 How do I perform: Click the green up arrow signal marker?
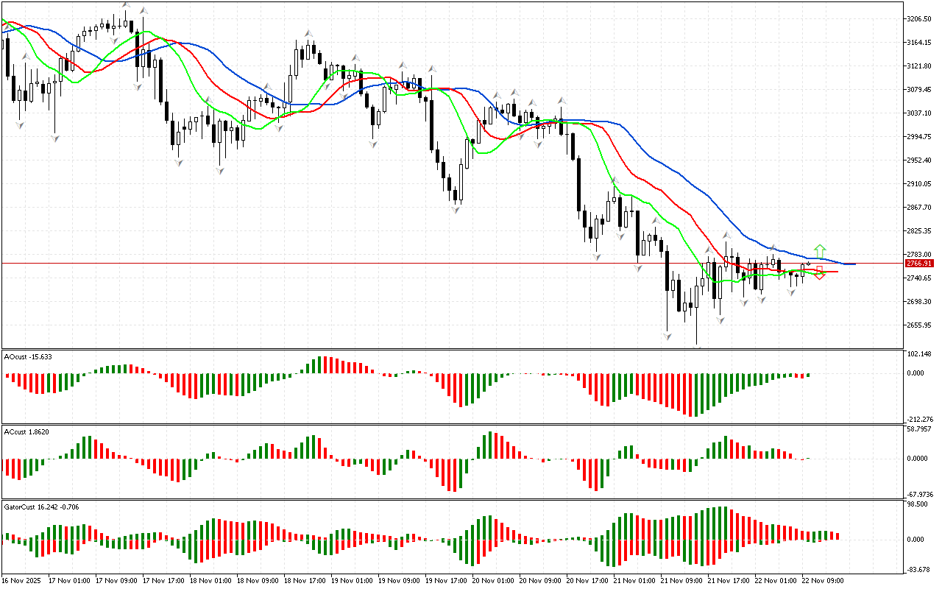tap(820, 250)
